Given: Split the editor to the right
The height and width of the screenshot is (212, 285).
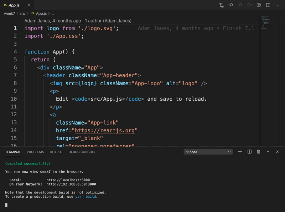Looking at the screenshot, I should (x=268, y=5).
